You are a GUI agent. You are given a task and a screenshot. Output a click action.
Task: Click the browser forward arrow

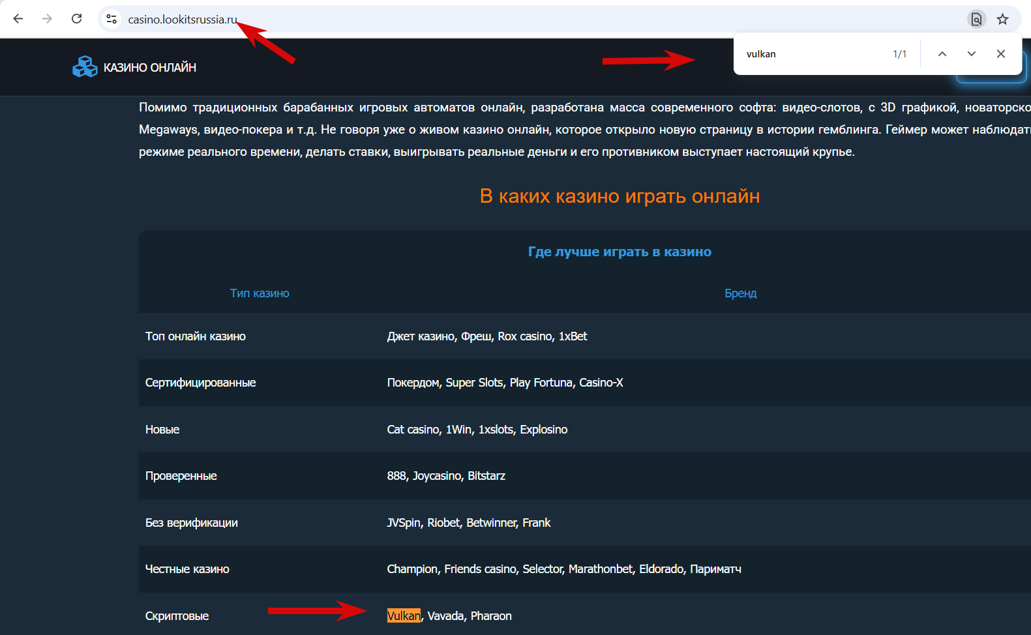(x=47, y=19)
